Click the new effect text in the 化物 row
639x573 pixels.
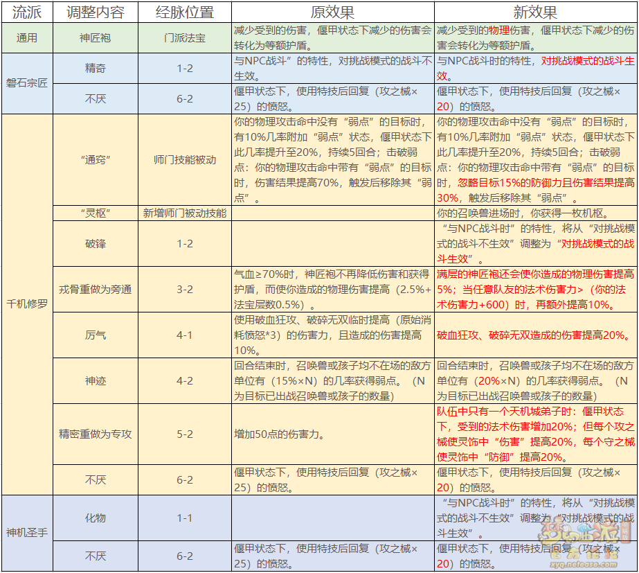535,518
